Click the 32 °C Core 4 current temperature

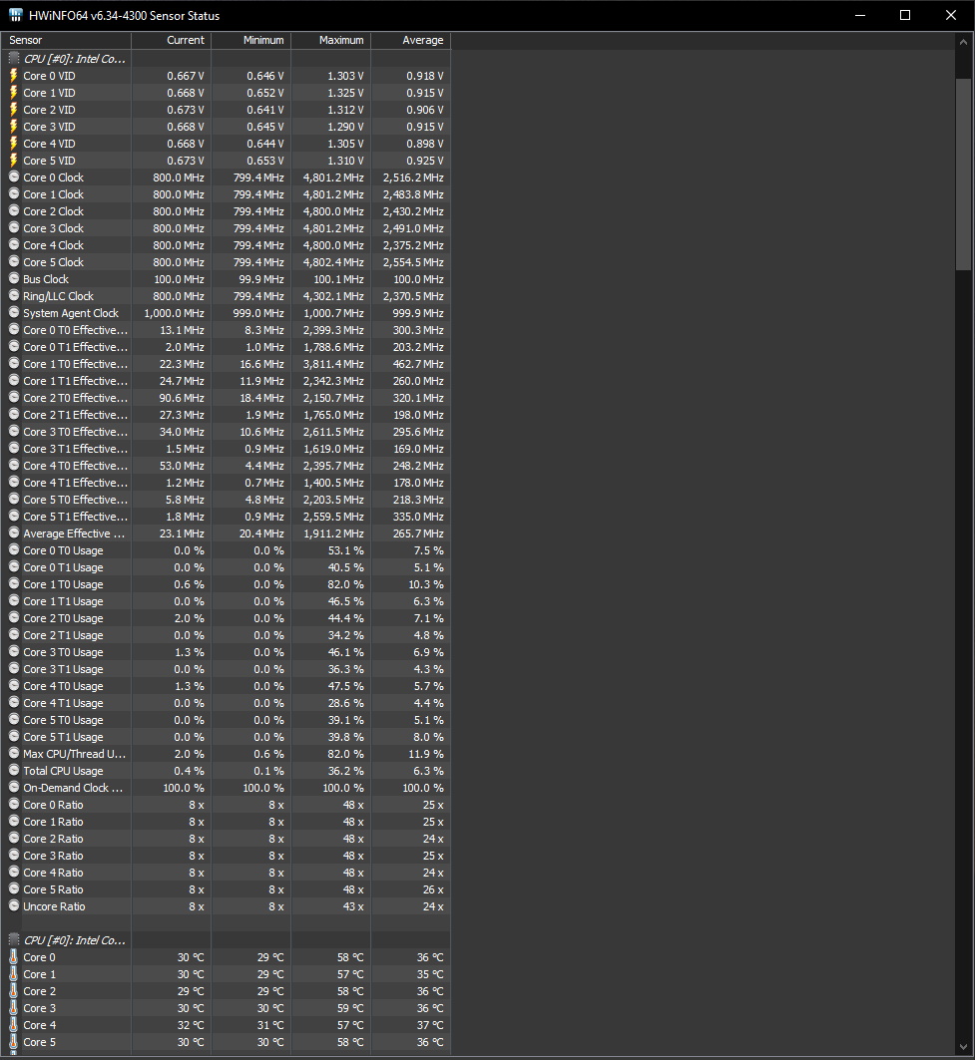[x=191, y=1025]
